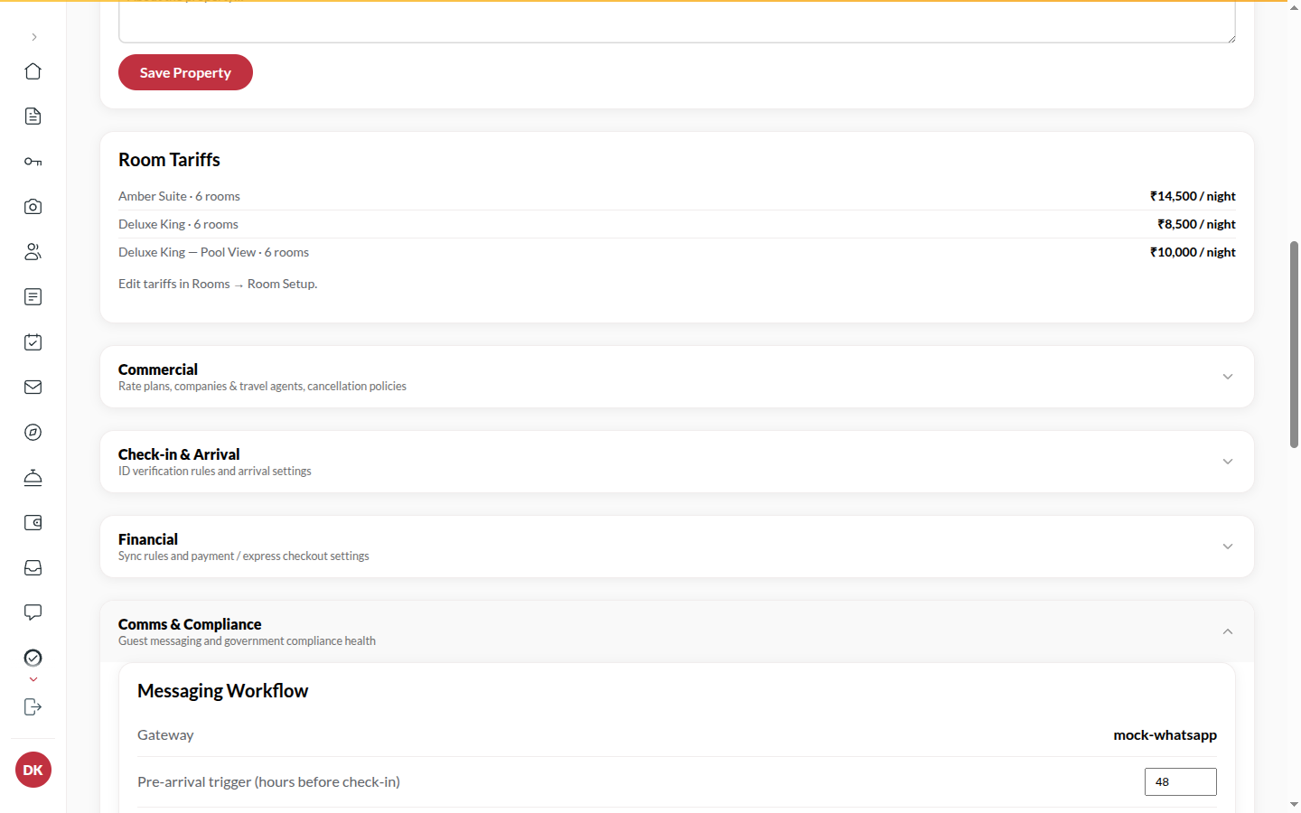Click the property description textarea
This screenshot has width=1301, height=813.
677,22
